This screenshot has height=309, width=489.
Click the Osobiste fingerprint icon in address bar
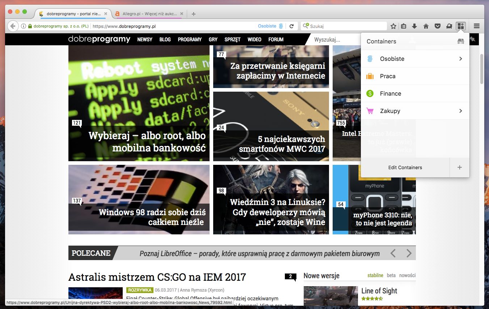point(281,26)
